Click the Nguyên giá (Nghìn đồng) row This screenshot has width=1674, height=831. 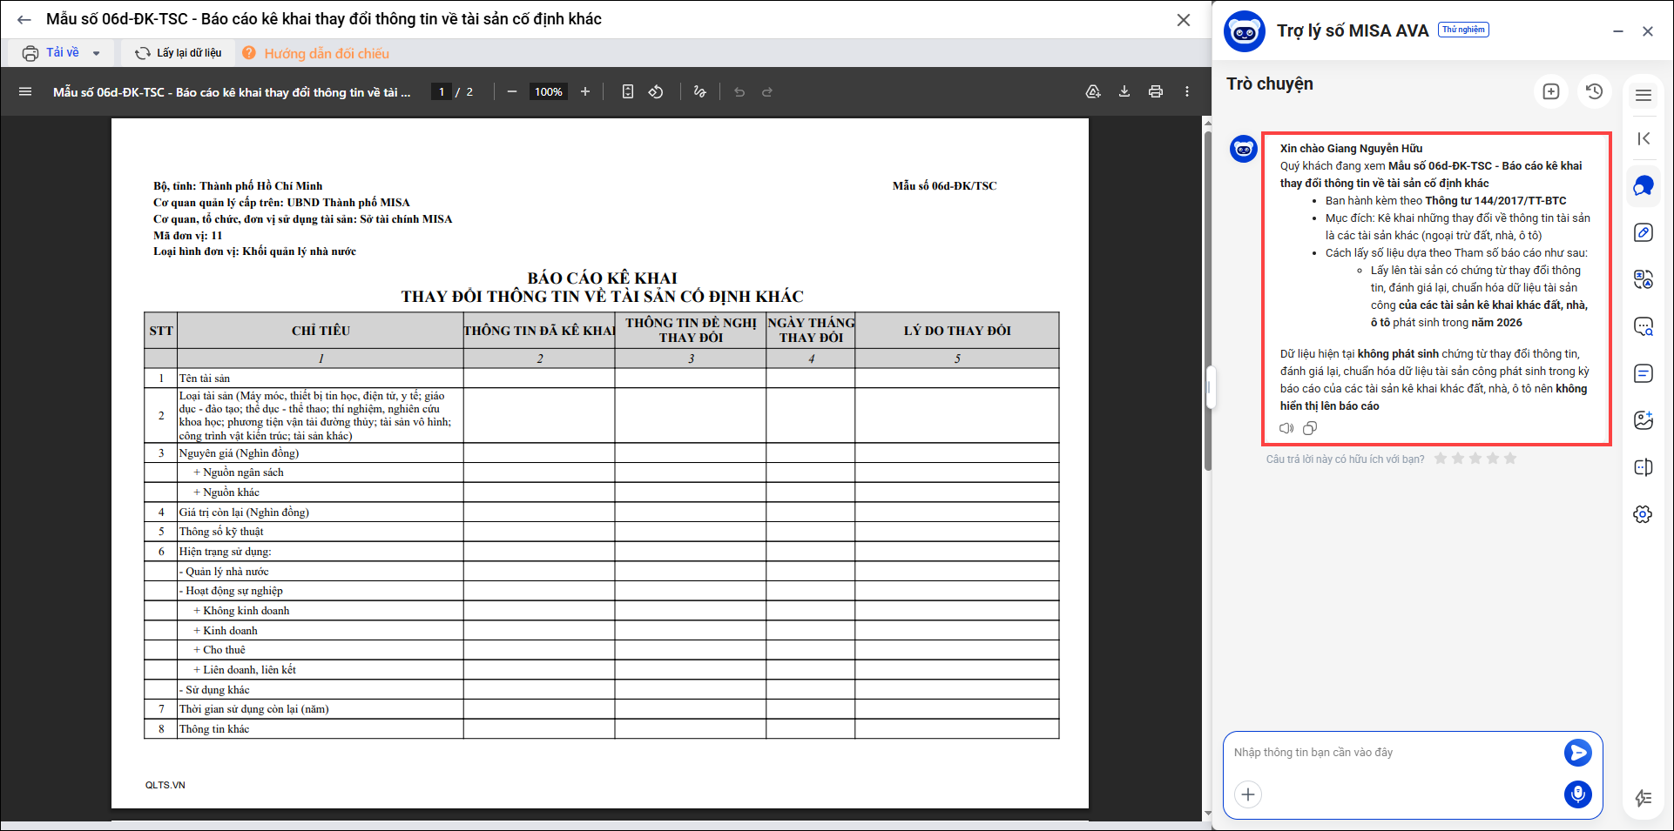(x=601, y=453)
